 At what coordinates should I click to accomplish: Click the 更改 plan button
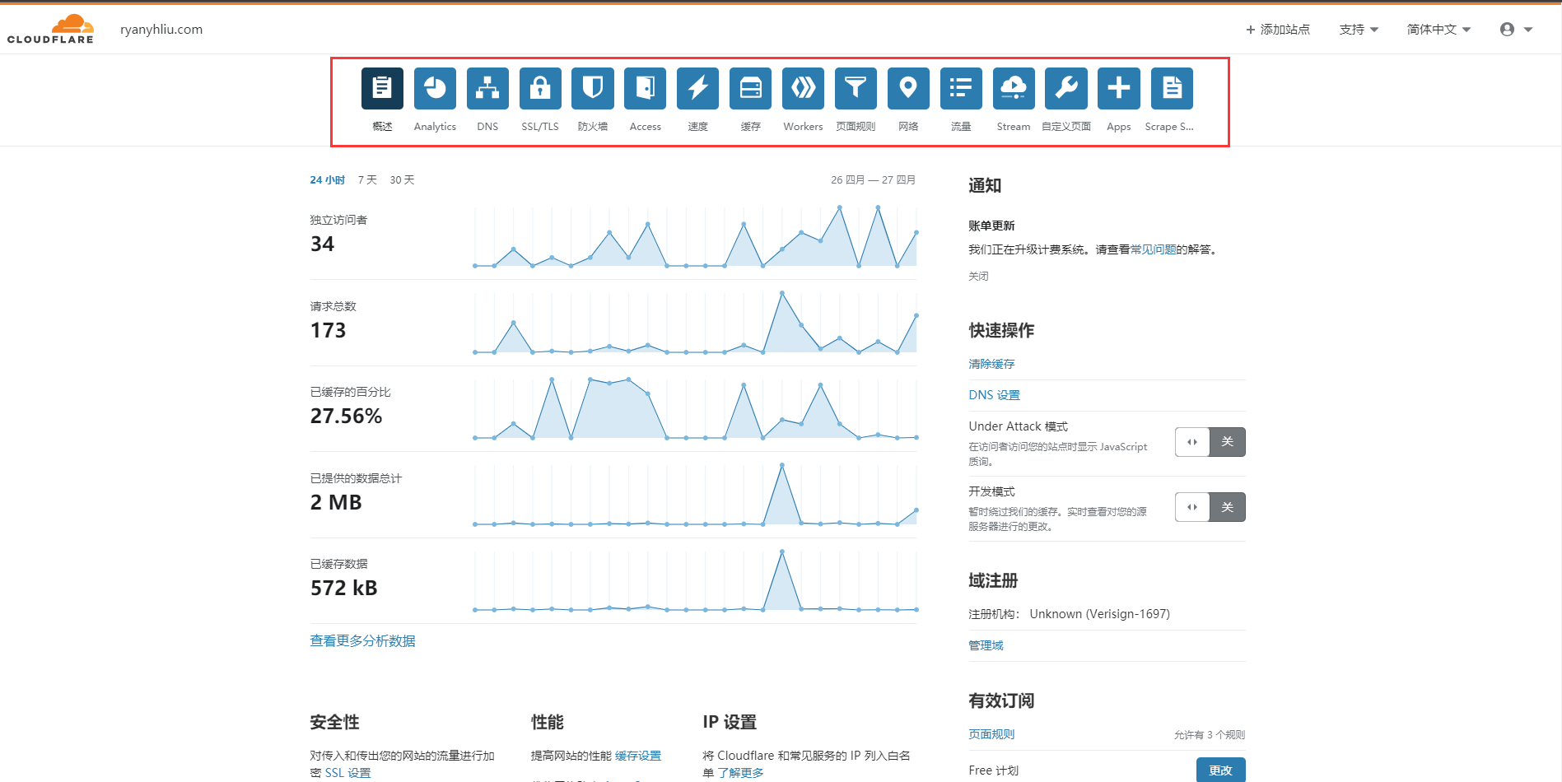[x=1220, y=770]
